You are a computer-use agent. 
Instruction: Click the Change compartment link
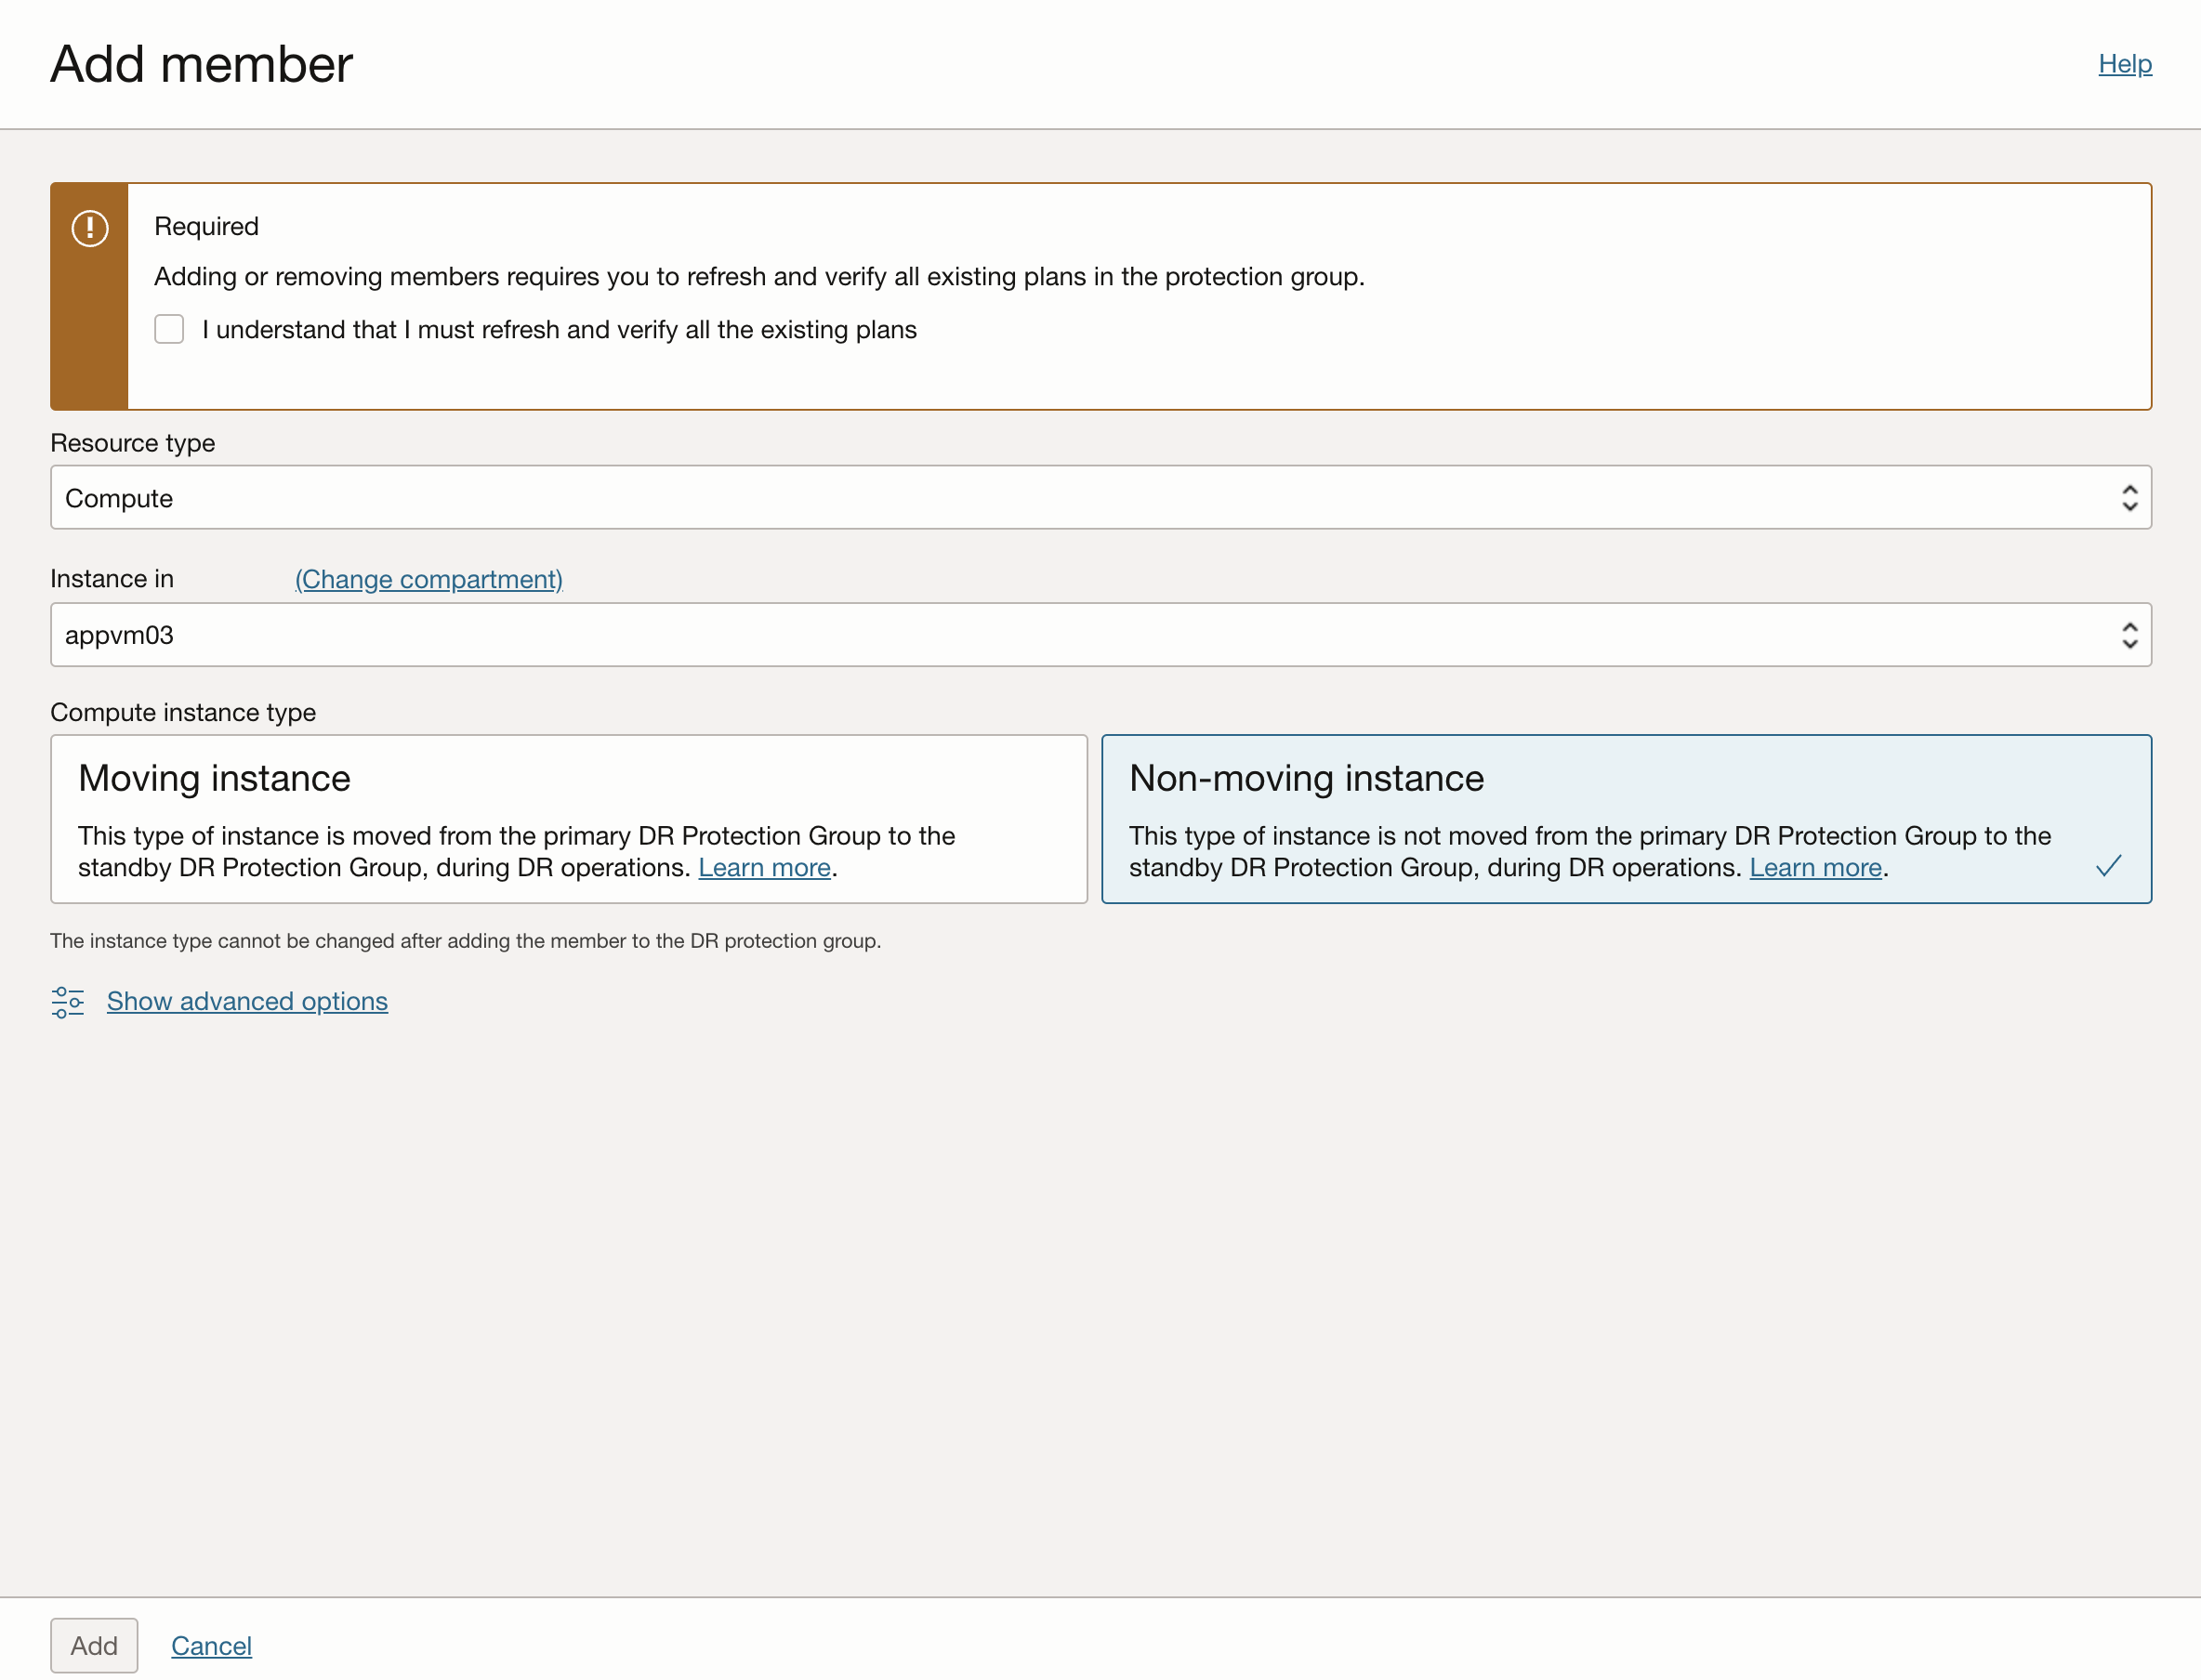pos(428,579)
